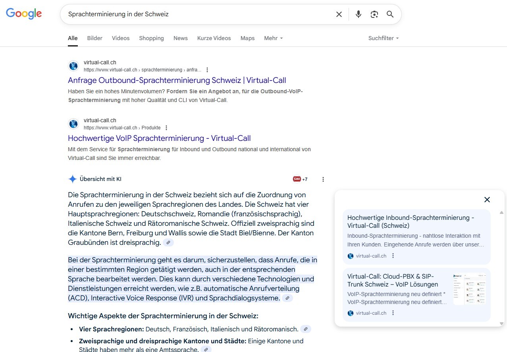Open the Suchfilter dropdown
Viewport: 507px width, 352px height.
click(x=383, y=38)
